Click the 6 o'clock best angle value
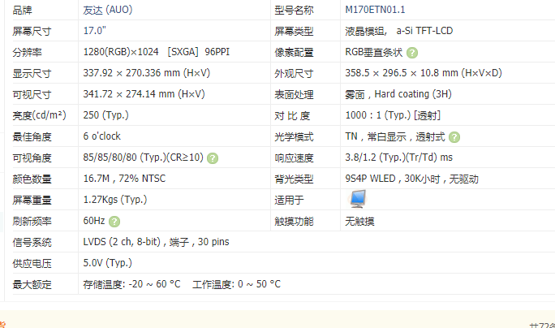 (101, 136)
